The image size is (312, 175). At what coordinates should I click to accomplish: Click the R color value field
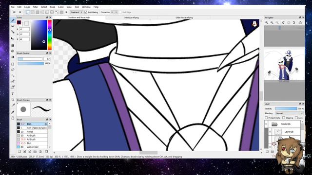tap(24, 29)
